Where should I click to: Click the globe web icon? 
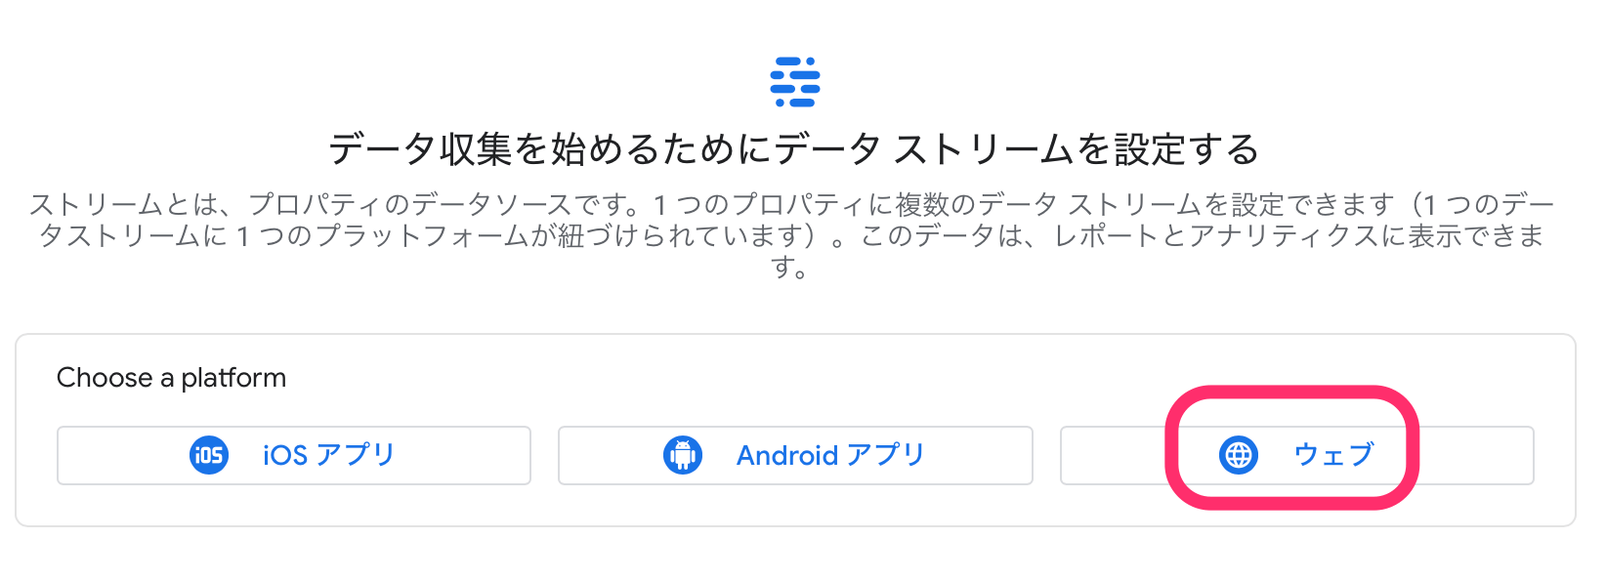1239,455
